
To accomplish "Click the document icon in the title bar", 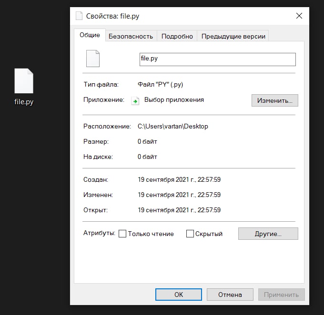I will (x=79, y=16).
